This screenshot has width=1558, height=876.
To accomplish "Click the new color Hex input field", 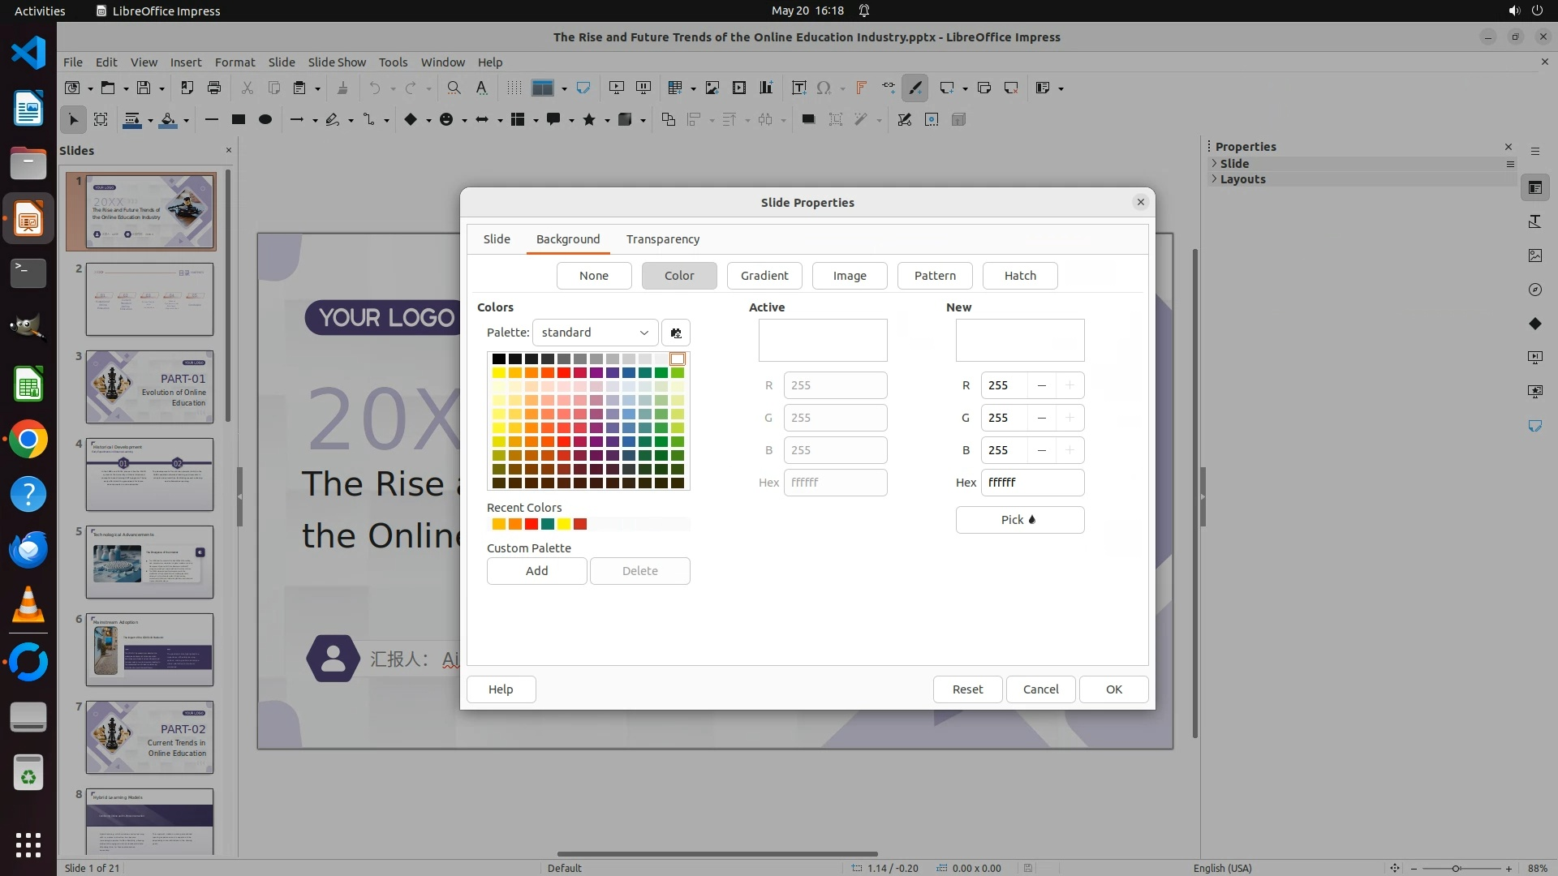I will click(1031, 483).
